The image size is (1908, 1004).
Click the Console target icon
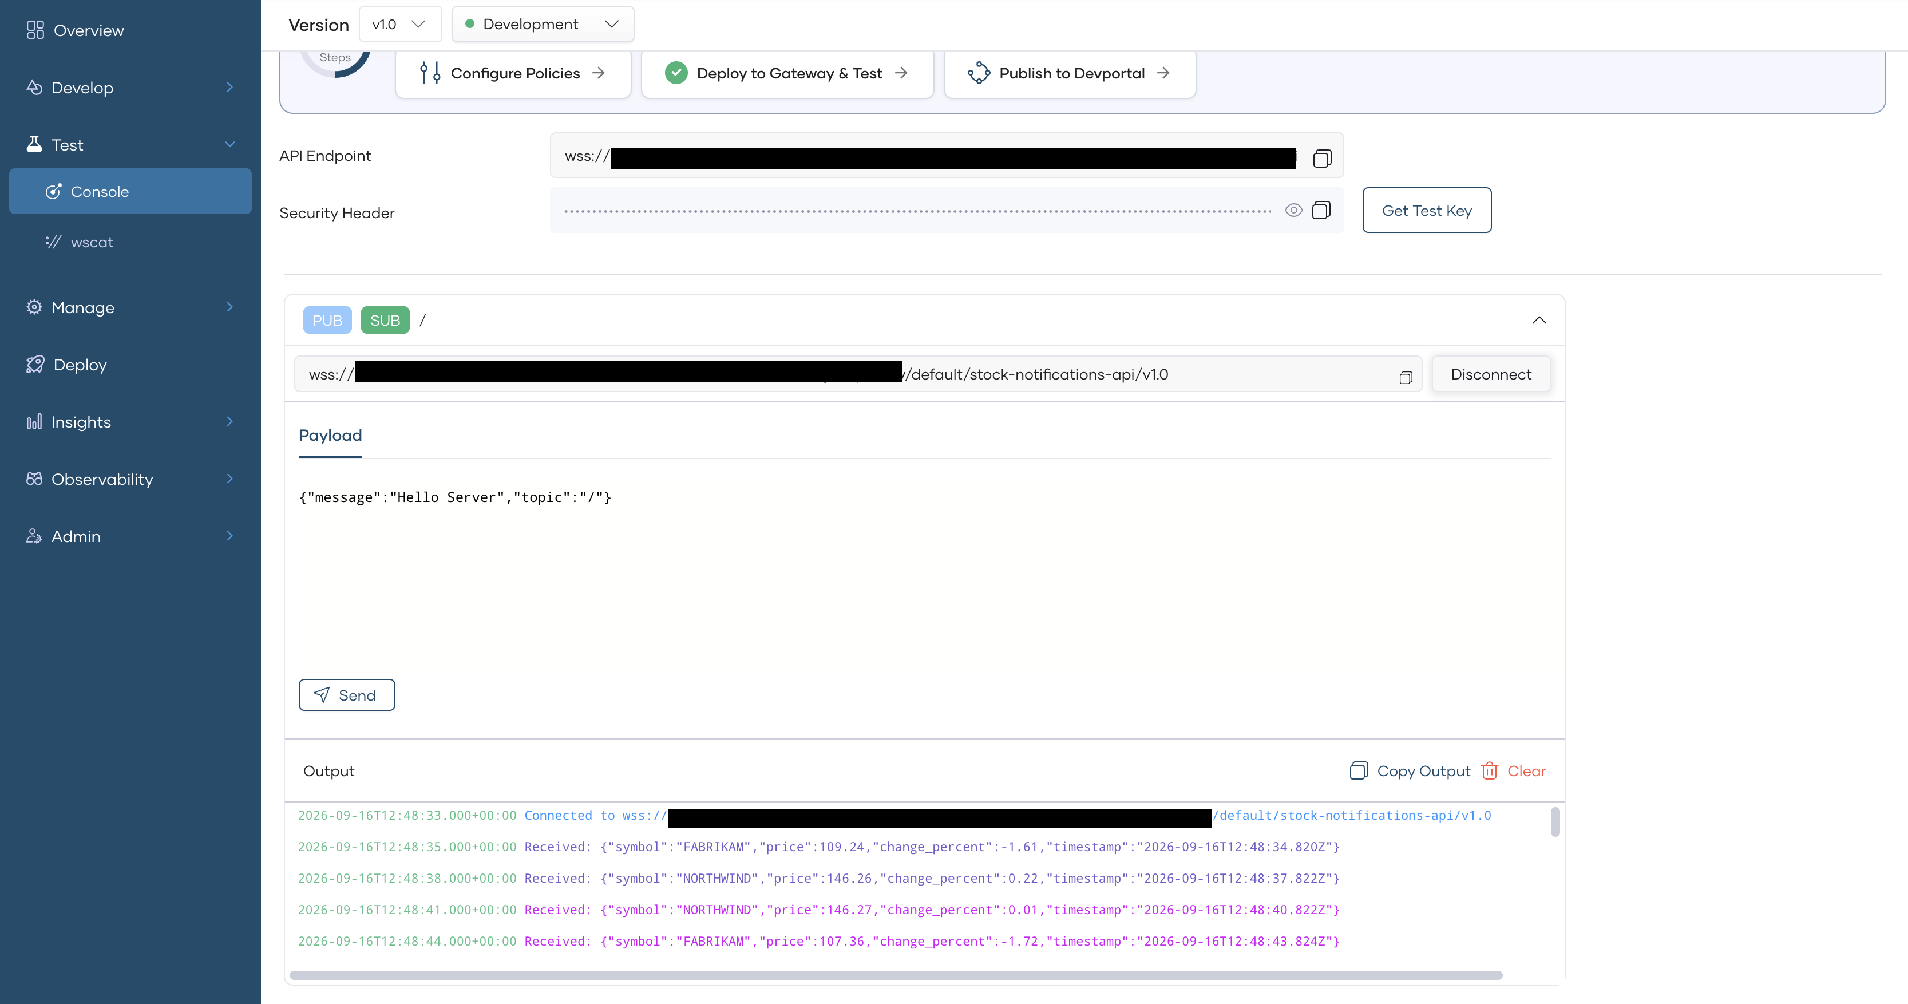point(53,191)
